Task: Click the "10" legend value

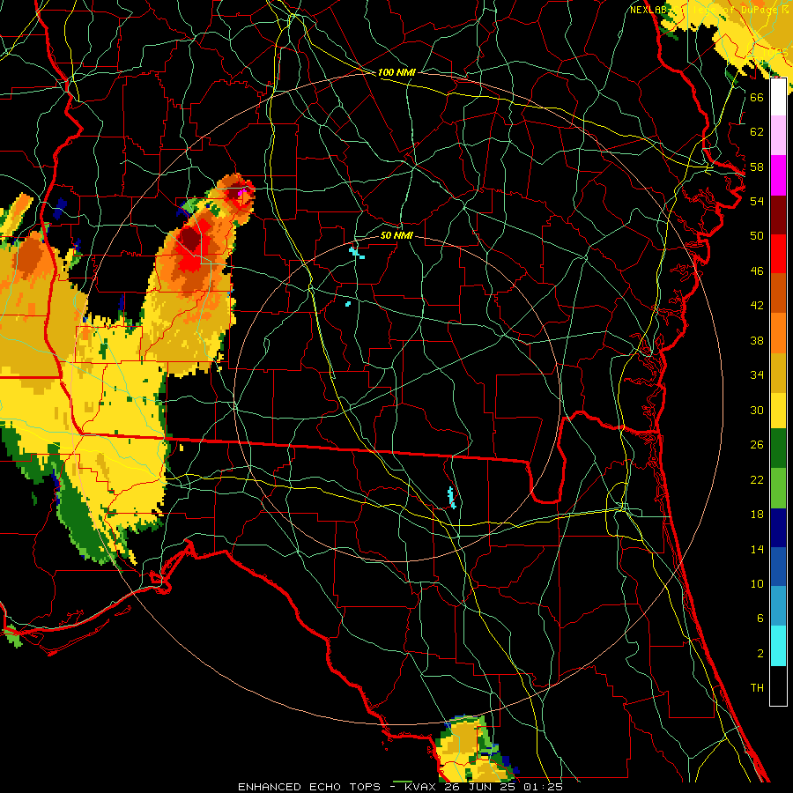Action: [757, 584]
